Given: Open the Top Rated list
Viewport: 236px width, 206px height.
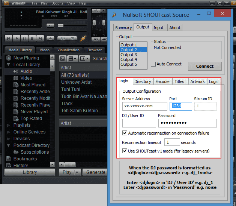Looking at the screenshot, I should (x=31, y=119).
